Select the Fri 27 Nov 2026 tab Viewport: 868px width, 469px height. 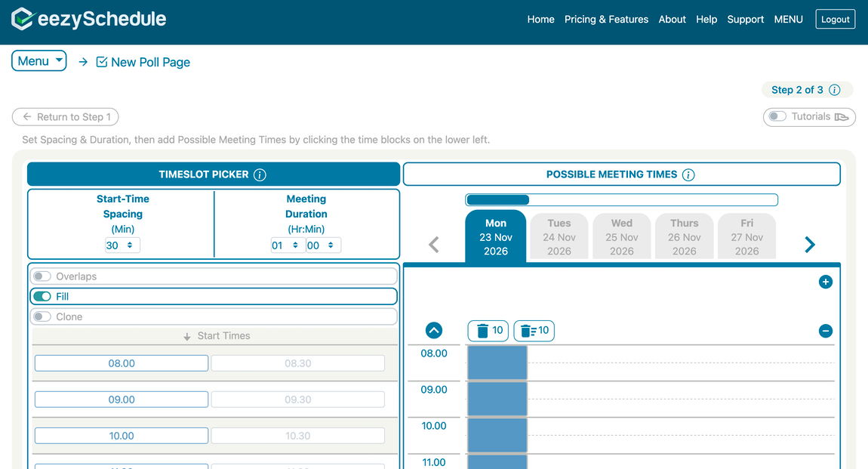[x=746, y=237]
